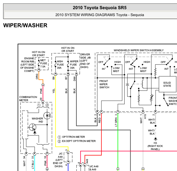The width and height of the screenshot is (177, 171).
Task: Select legend entry "OPTITRON METER"
Action: (74, 137)
